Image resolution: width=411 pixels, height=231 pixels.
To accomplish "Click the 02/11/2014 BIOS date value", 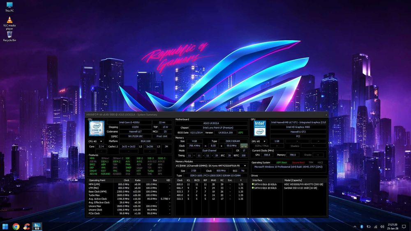I will pos(196,133).
